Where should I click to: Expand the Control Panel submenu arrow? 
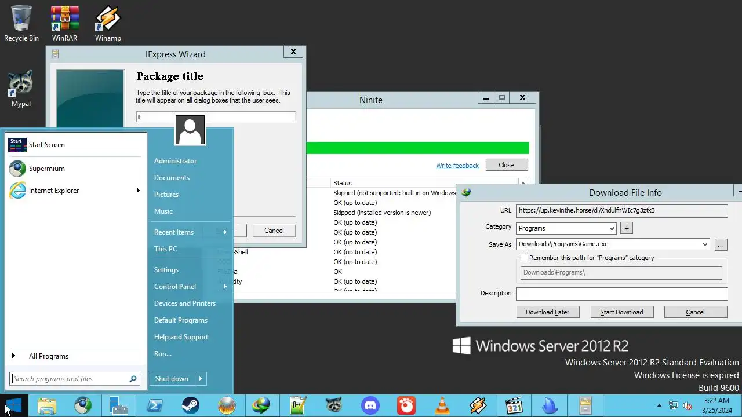click(225, 287)
